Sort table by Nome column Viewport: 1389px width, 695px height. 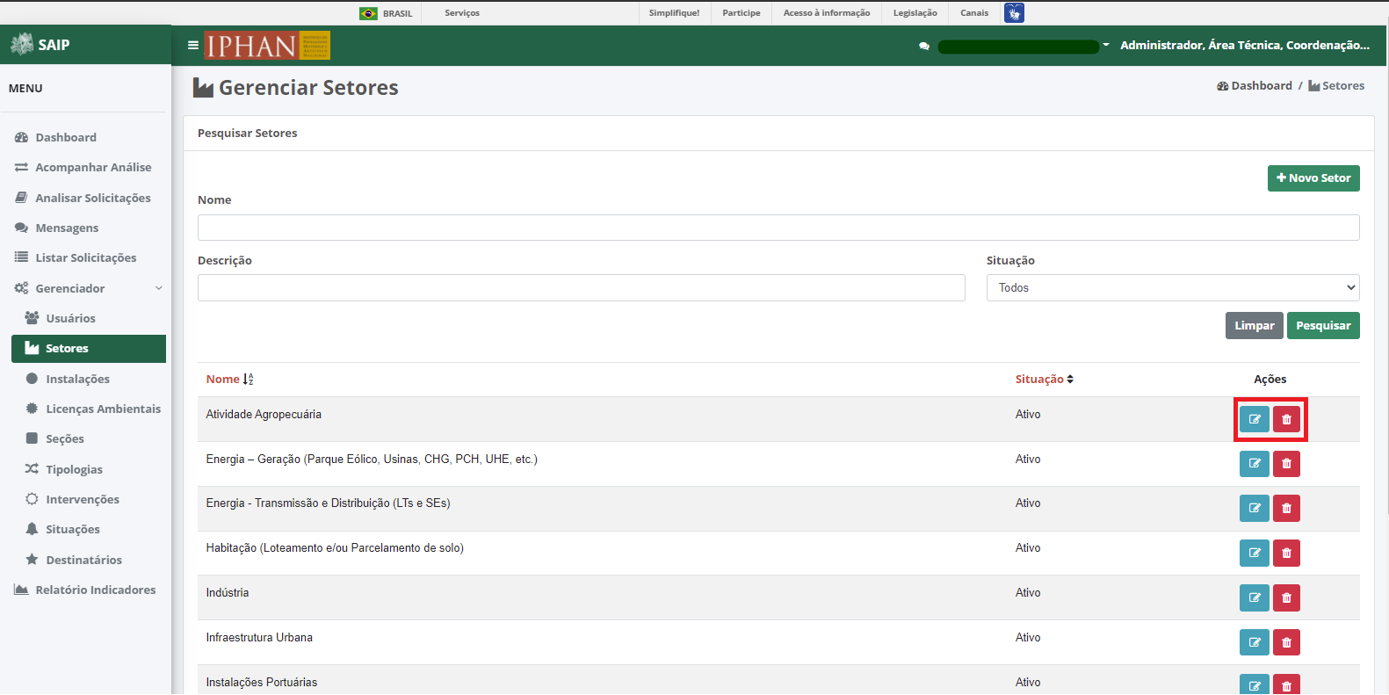(x=229, y=379)
